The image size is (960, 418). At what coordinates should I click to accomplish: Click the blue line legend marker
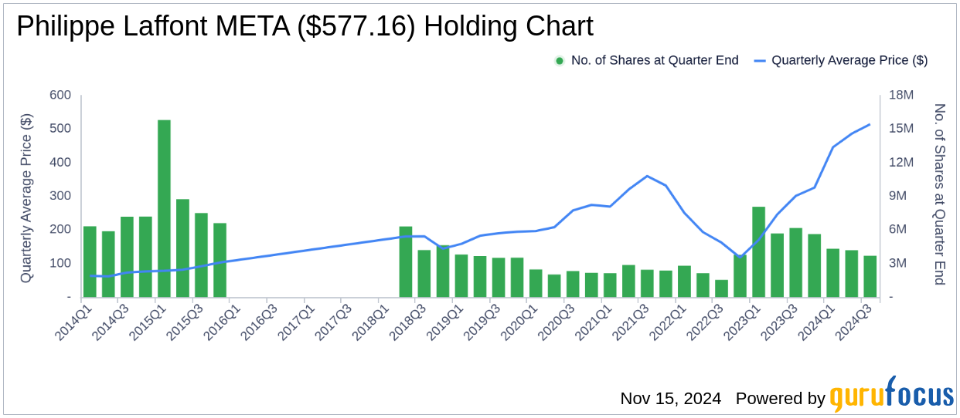point(759,60)
